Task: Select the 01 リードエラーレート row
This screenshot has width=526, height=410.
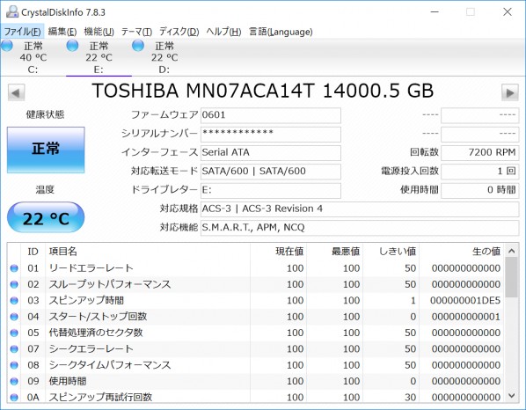Action: [256, 268]
